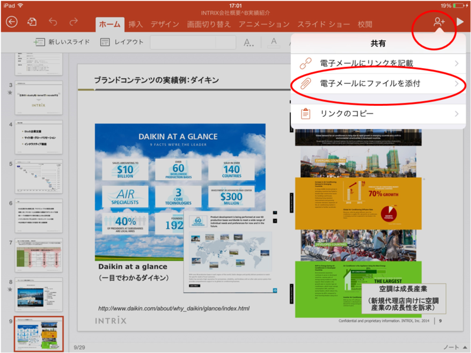Select the slide title ブランドコンテンツの実績例:ダイキン
The width and height of the screenshot is (471, 353).
(x=157, y=80)
